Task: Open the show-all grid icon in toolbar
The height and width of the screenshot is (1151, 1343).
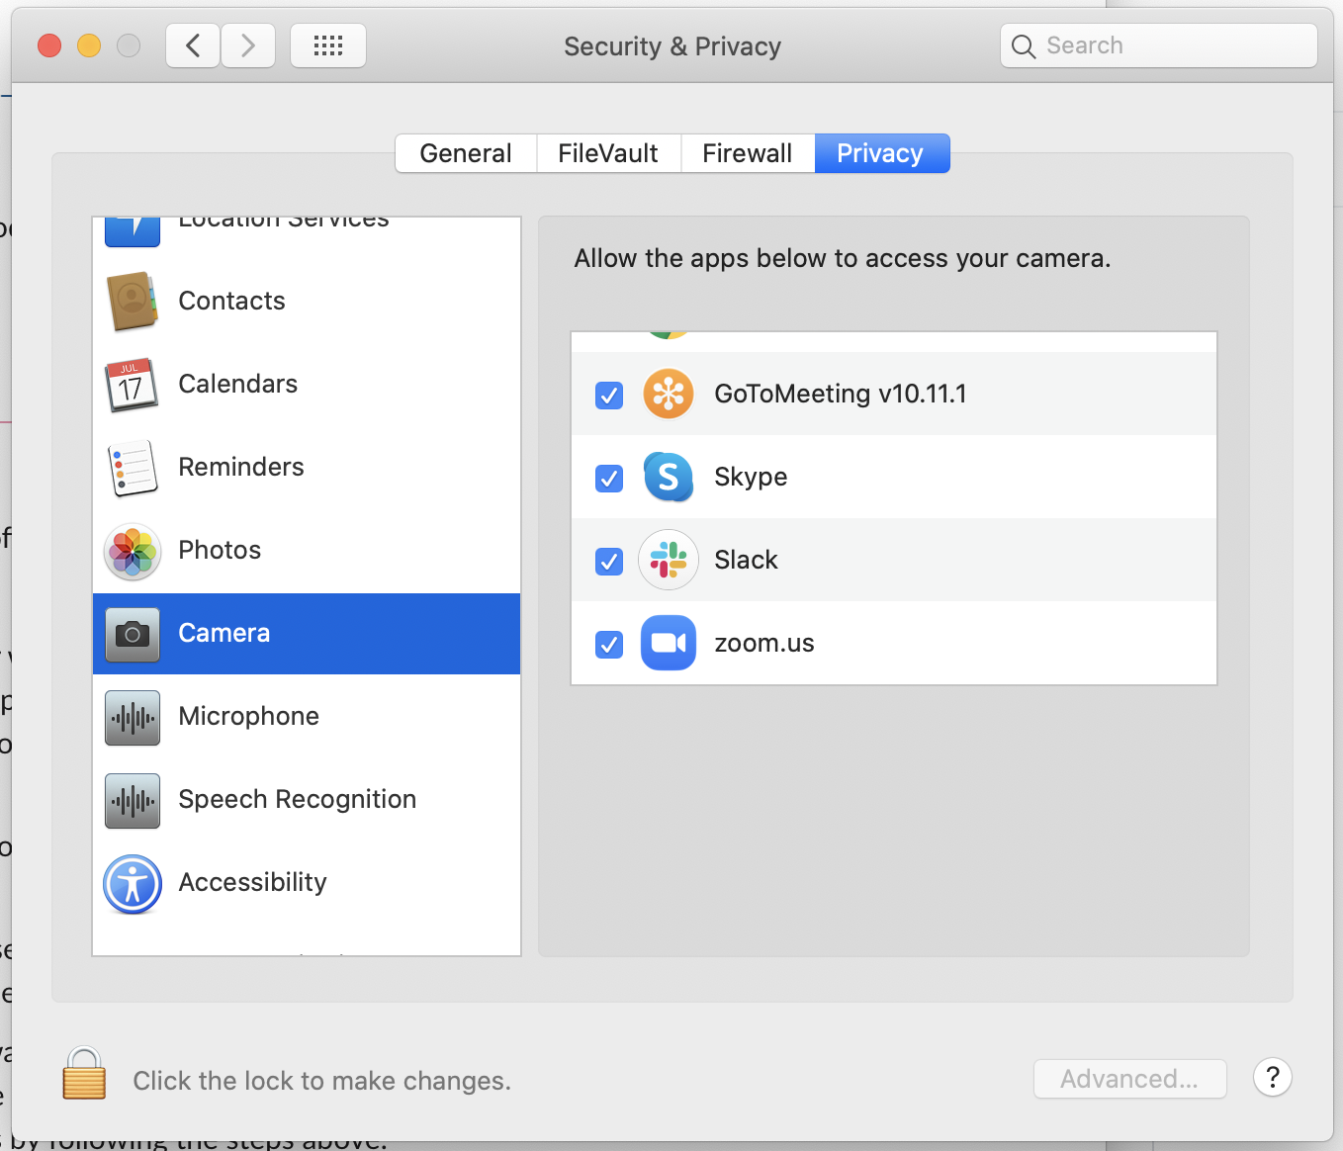Action: point(327,45)
